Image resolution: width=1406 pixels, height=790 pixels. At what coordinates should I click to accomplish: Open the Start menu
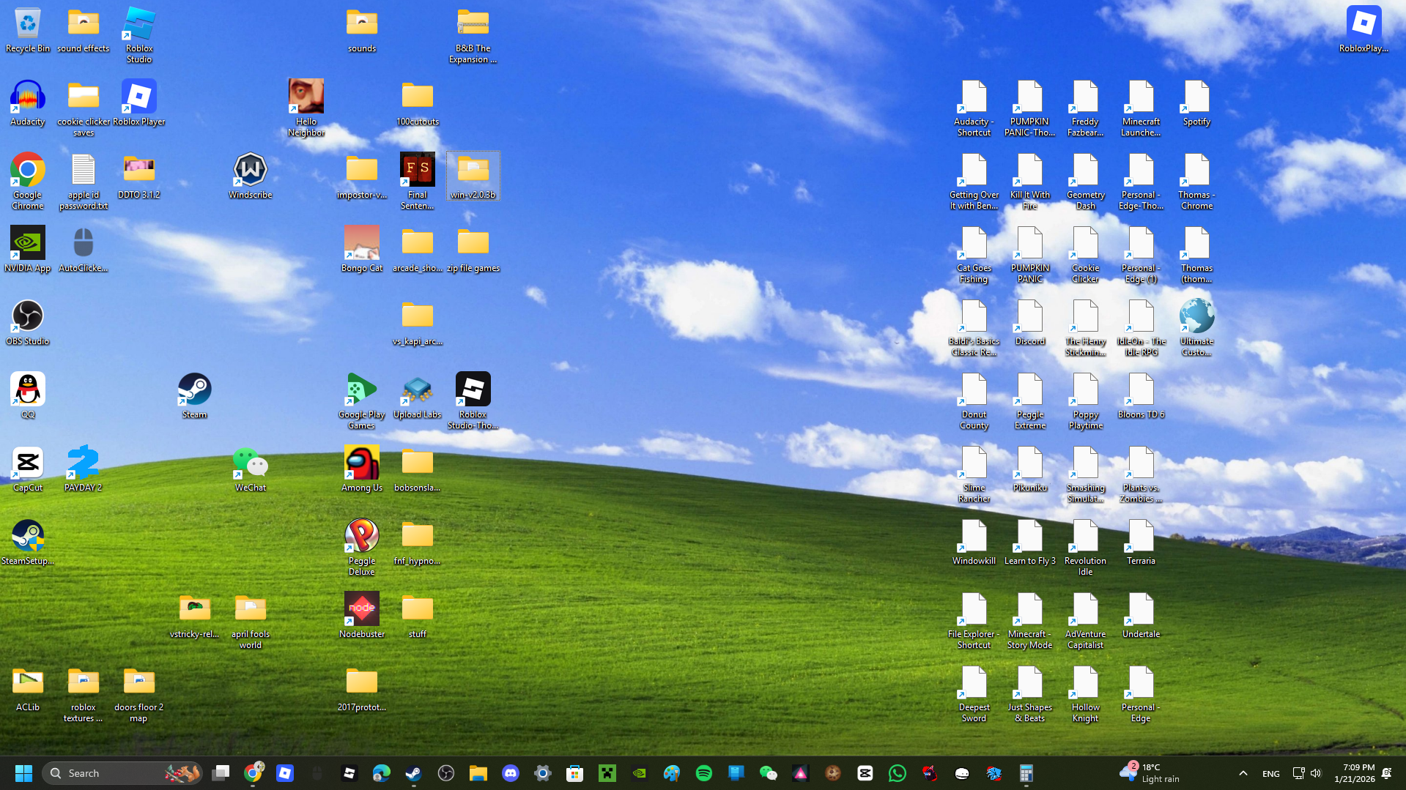(x=23, y=772)
